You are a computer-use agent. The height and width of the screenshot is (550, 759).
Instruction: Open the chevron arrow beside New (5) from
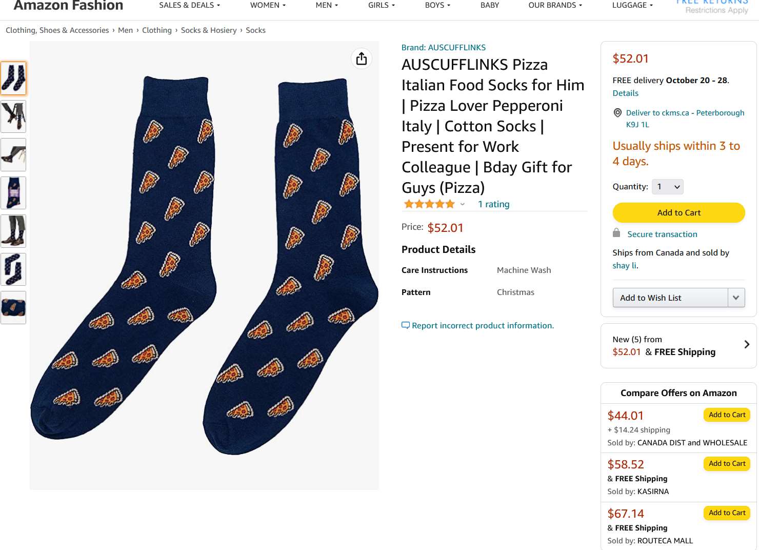[746, 345]
